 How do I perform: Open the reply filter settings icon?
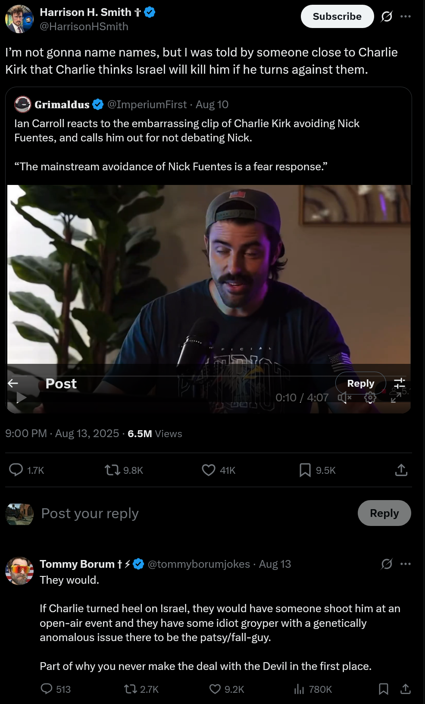pyautogui.click(x=400, y=383)
